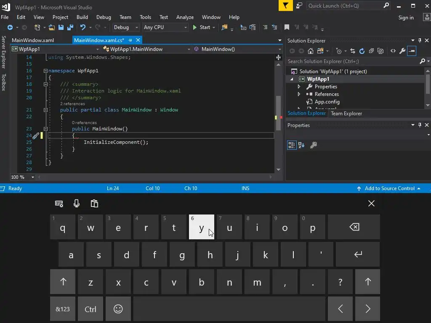Click the Show All Files icon
This screenshot has width=431, height=323.
point(380,51)
